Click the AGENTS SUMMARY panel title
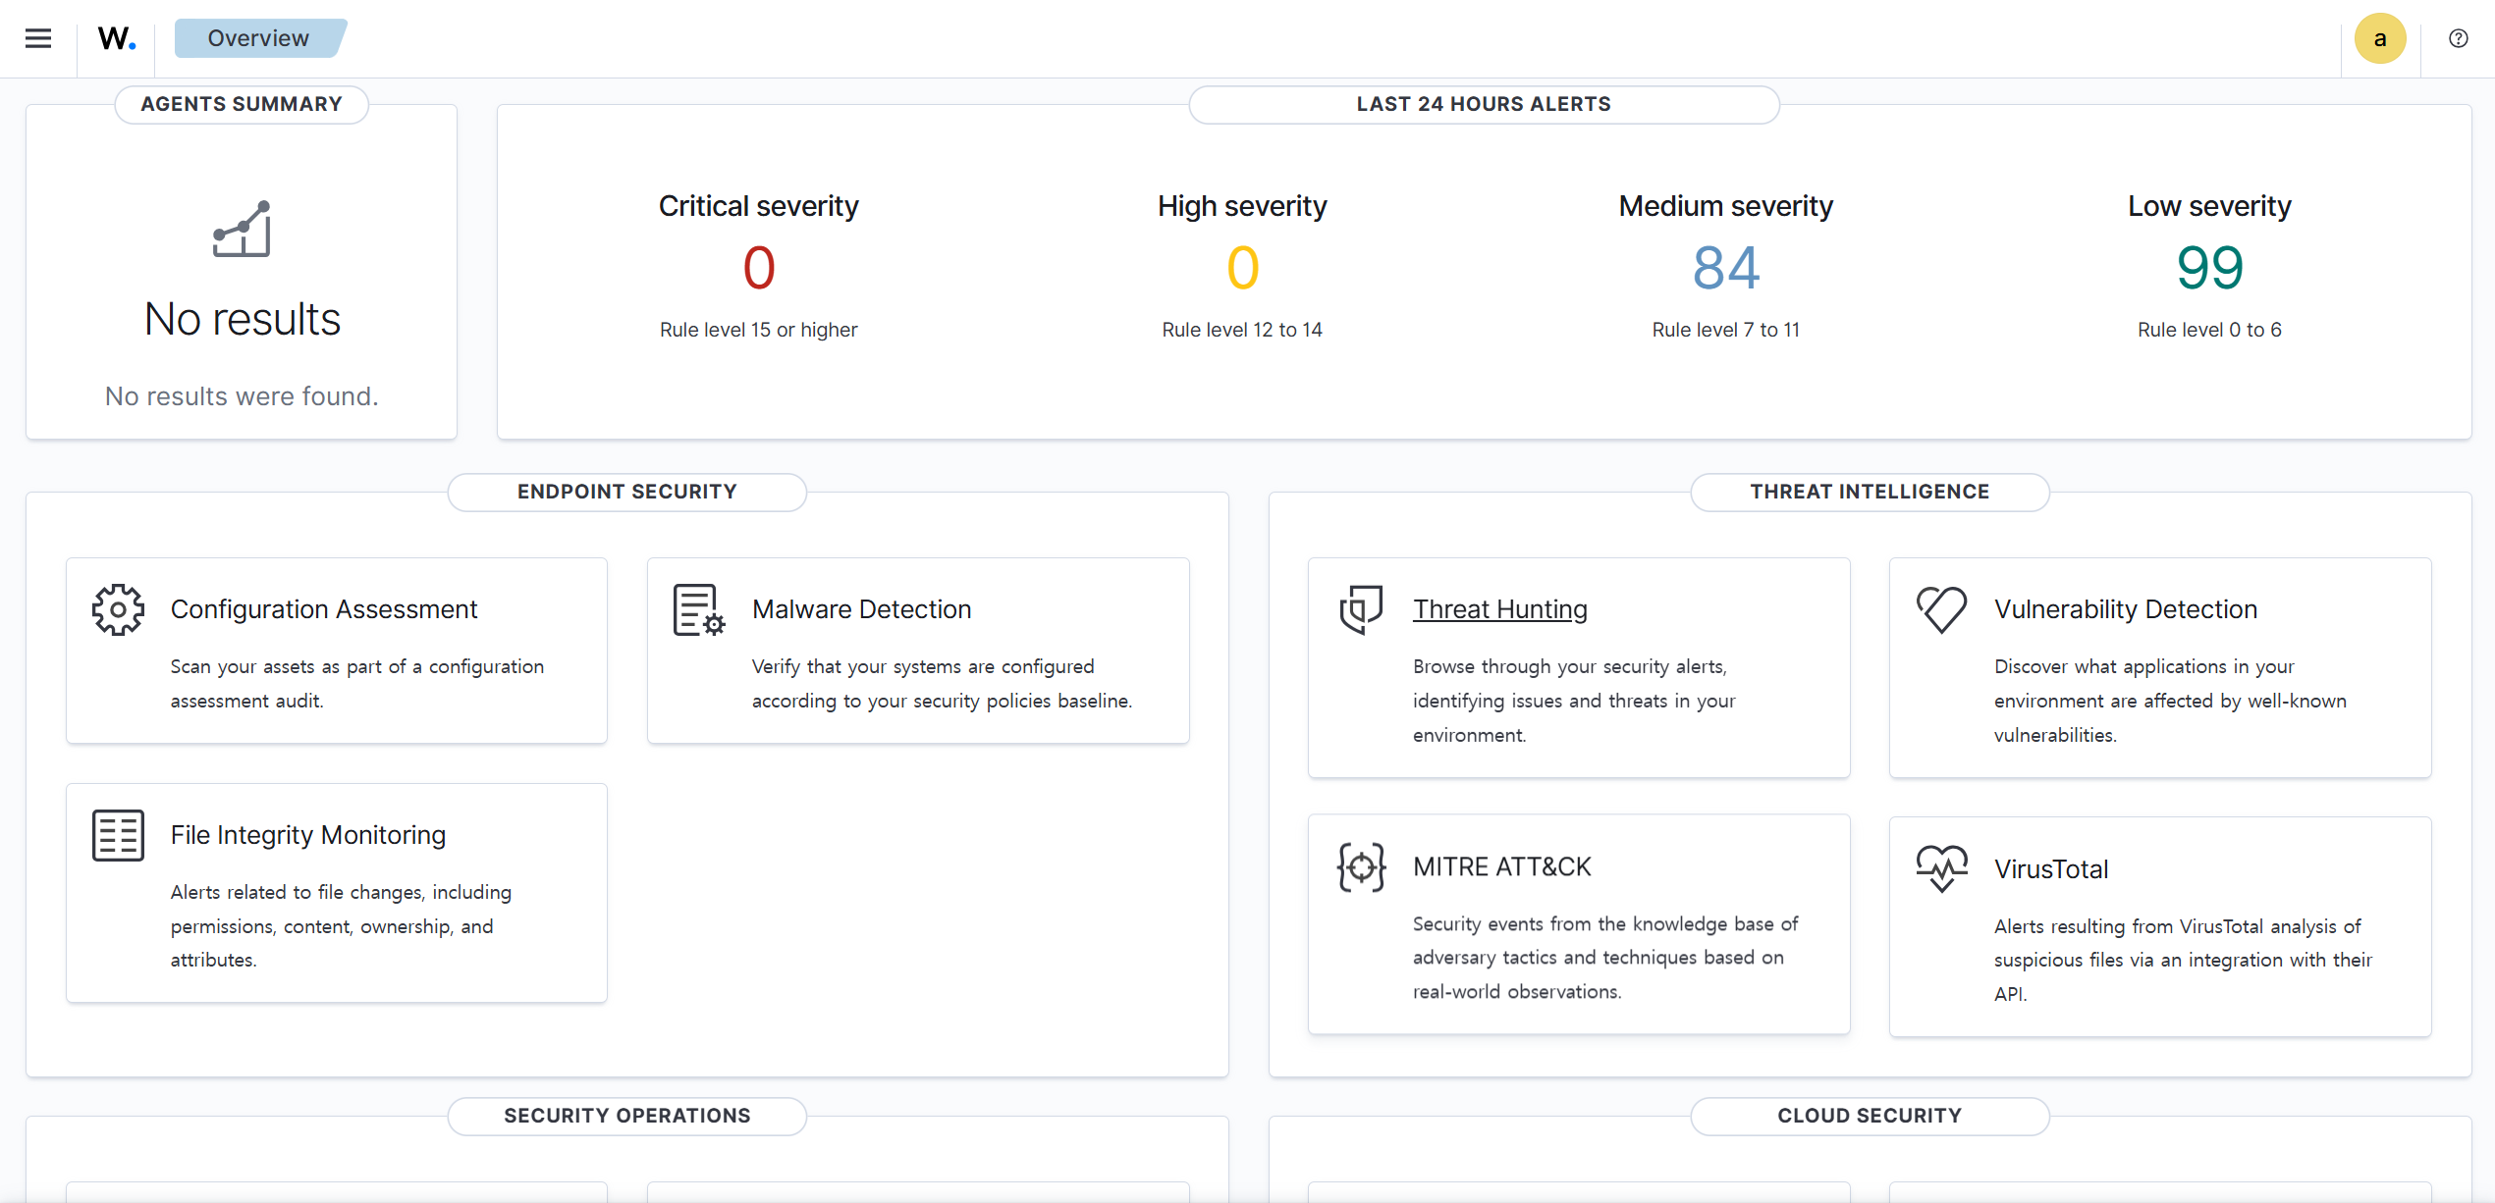The width and height of the screenshot is (2495, 1203). click(242, 104)
